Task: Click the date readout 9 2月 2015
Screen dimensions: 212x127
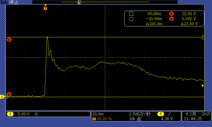Action: tap(198, 114)
